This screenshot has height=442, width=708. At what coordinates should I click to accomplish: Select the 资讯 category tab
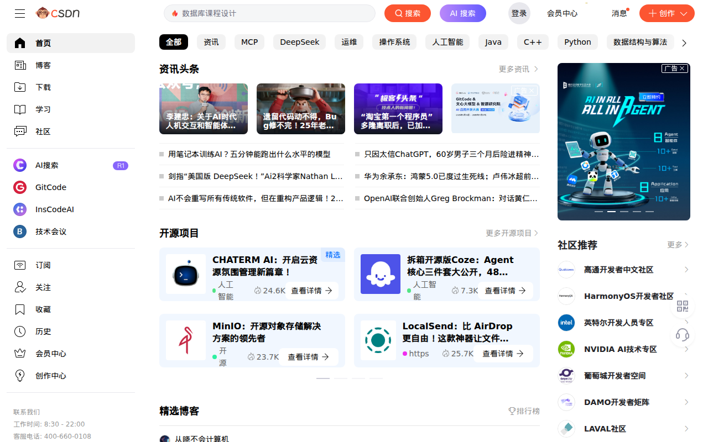pos(211,42)
